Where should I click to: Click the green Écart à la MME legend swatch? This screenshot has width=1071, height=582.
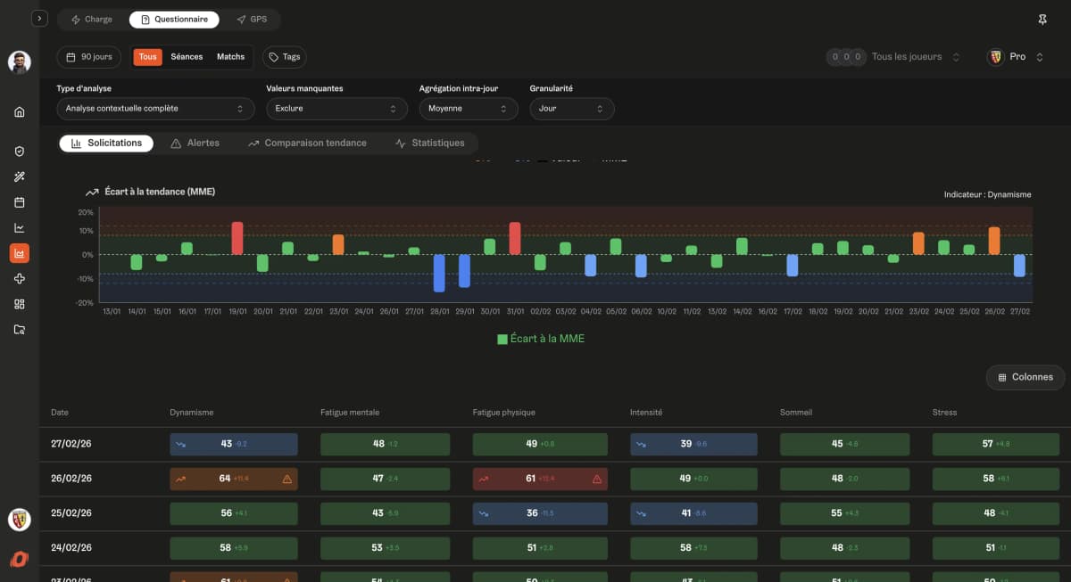tap(502, 339)
